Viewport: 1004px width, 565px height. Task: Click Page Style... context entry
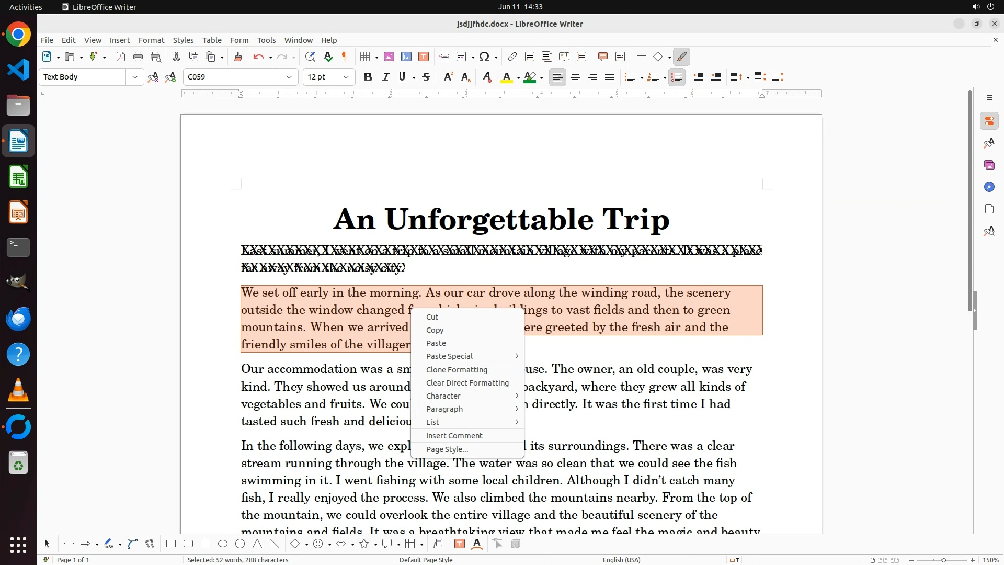tap(447, 449)
